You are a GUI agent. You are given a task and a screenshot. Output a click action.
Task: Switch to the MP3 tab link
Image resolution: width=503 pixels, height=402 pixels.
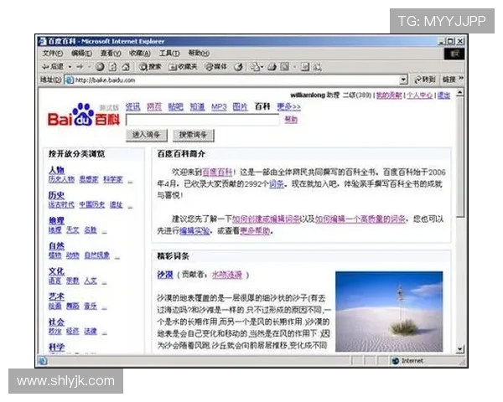(219, 106)
